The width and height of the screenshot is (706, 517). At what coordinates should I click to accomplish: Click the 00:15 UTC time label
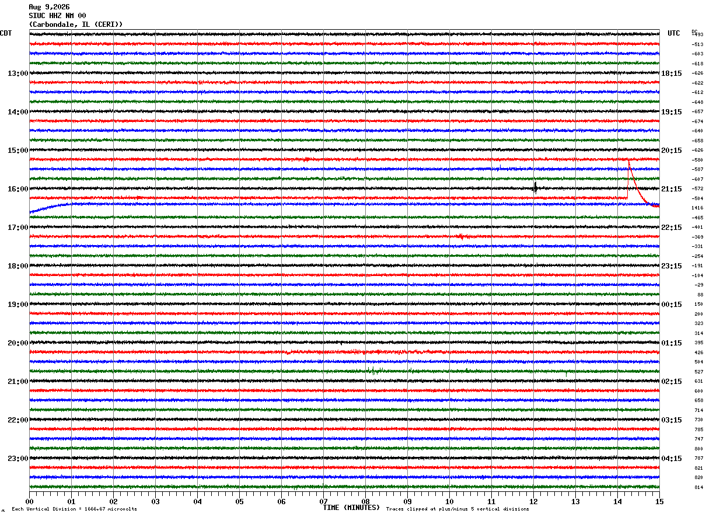click(x=672, y=305)
